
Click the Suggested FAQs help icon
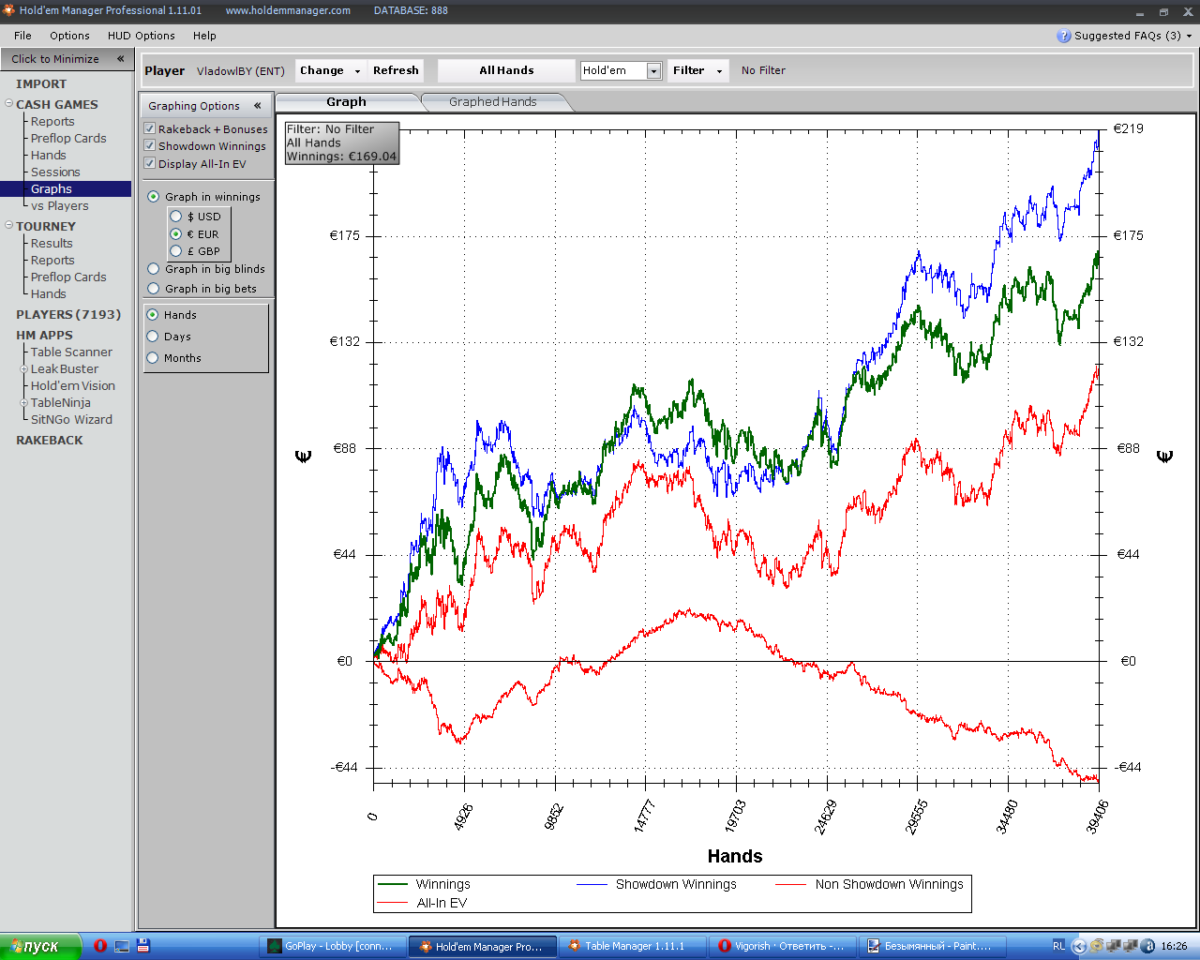pyautogui.click(x=1063, y=36)
